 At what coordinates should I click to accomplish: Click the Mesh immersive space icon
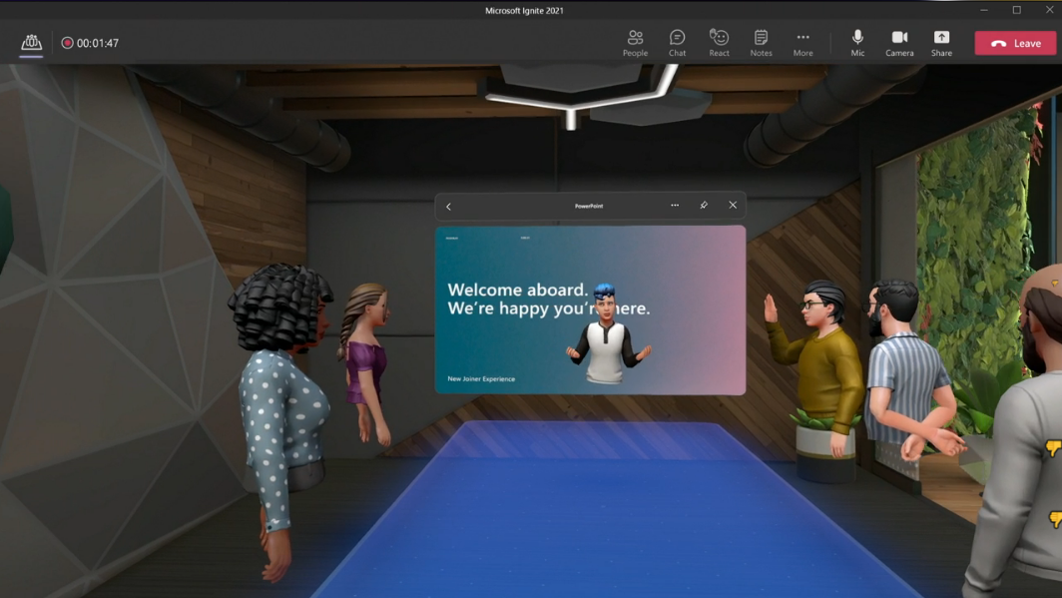[x=31, y=43]
